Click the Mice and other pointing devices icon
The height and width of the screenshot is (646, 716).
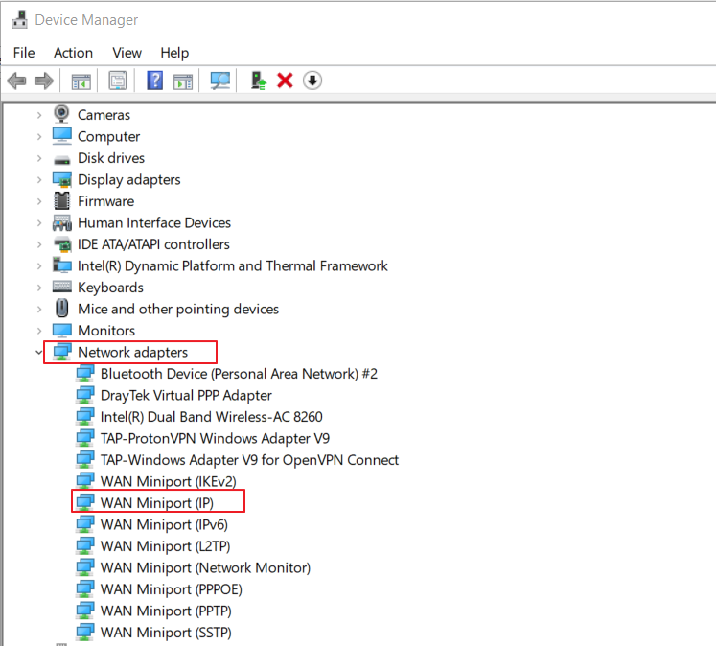point(61,309)
